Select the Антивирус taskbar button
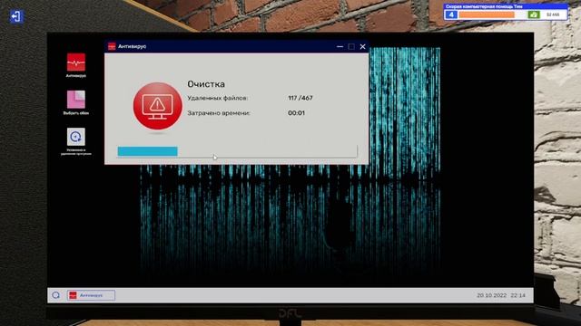The width and height of the screenshot is (581, 326). (x=91, y=295)
